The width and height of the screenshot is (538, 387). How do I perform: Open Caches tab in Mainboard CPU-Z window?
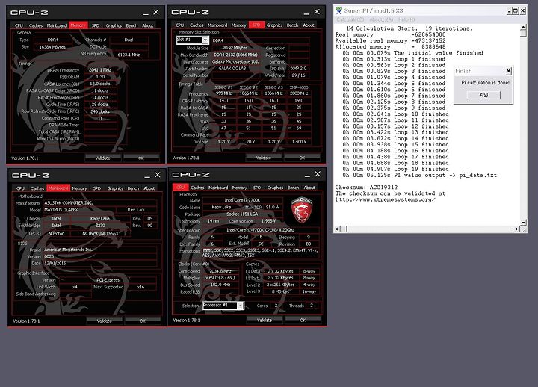pos(37,188)
